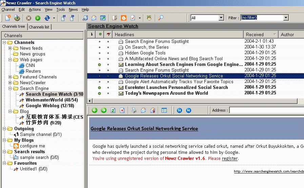Toggle green marker on 'Today's Newspapers' row

point(99,93)
